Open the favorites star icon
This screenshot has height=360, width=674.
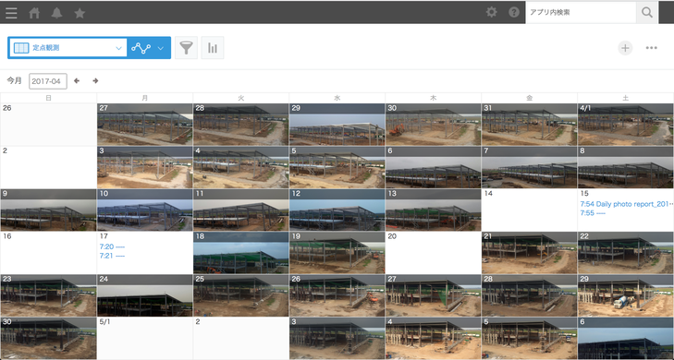pyautogui.click(x=80, y=13)
